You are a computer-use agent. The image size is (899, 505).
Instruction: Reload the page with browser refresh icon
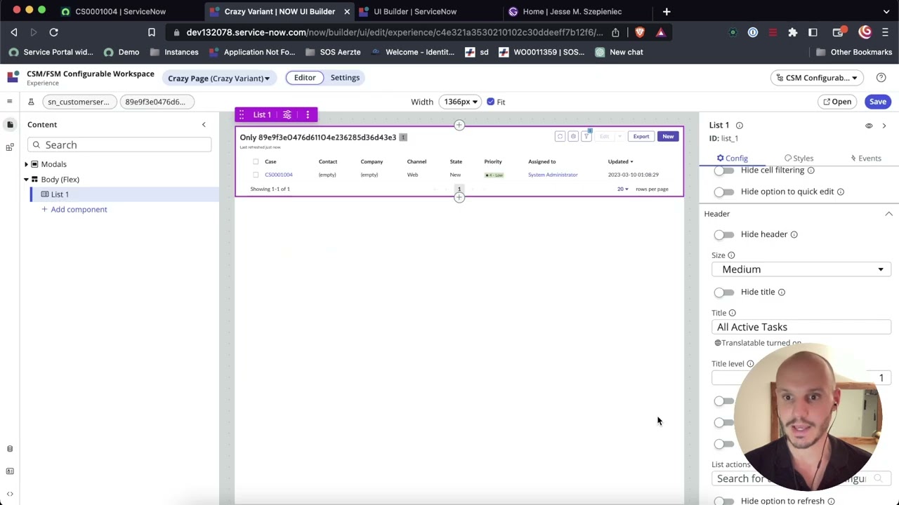53,32
